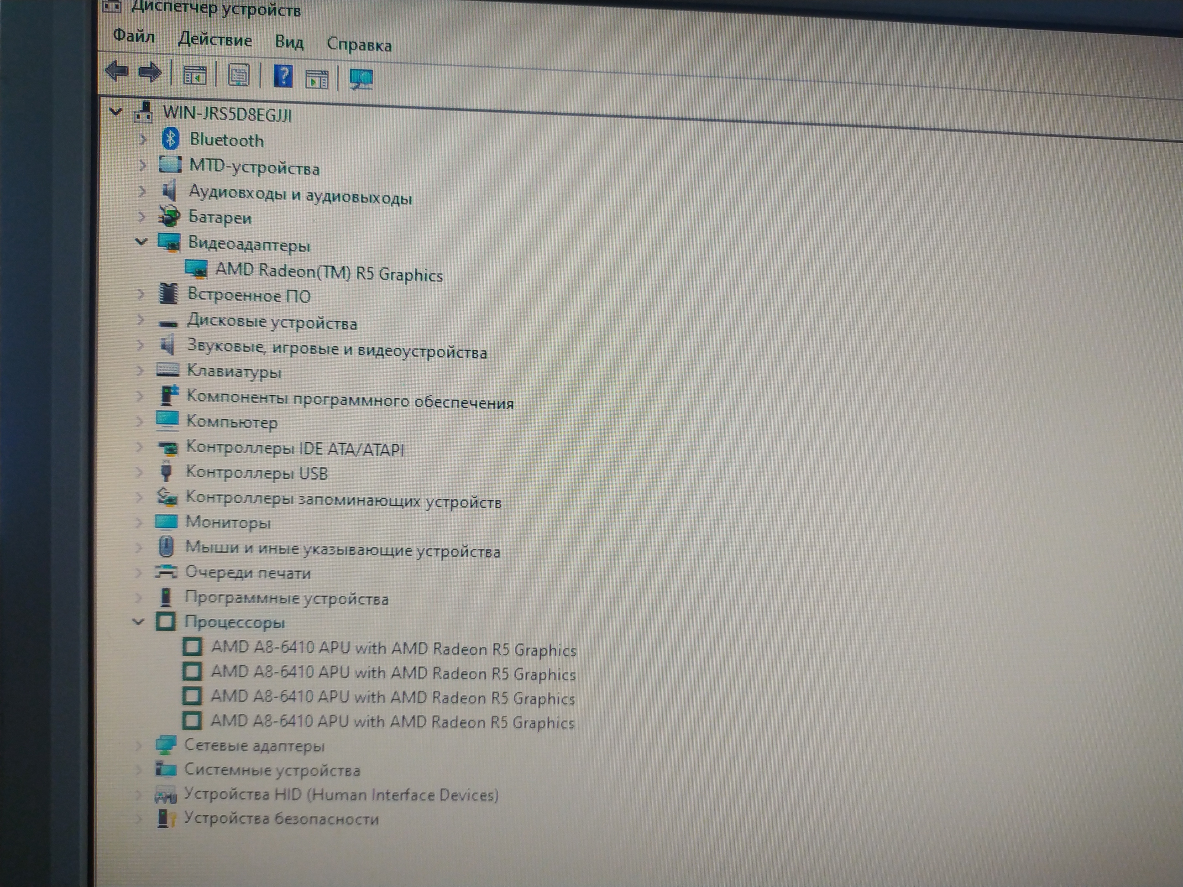The width and height of the screenshot is (1183, 887).
Task: Select the second AMD A8-6410 APU processor entry
Action: (x=393, y=673)
